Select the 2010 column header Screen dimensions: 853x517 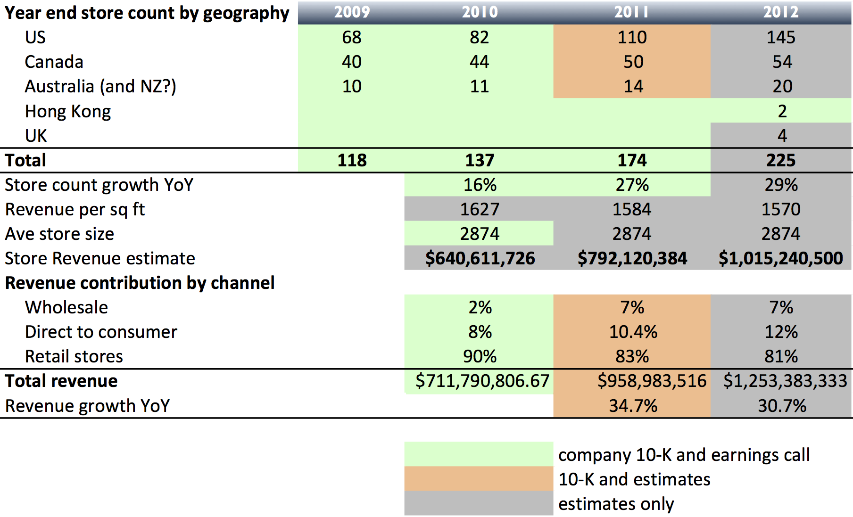(x=480, y=12)
